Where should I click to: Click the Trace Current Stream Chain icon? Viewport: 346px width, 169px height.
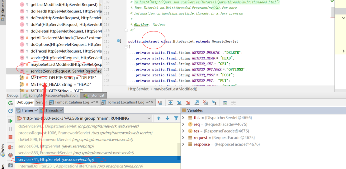(234, 103)
